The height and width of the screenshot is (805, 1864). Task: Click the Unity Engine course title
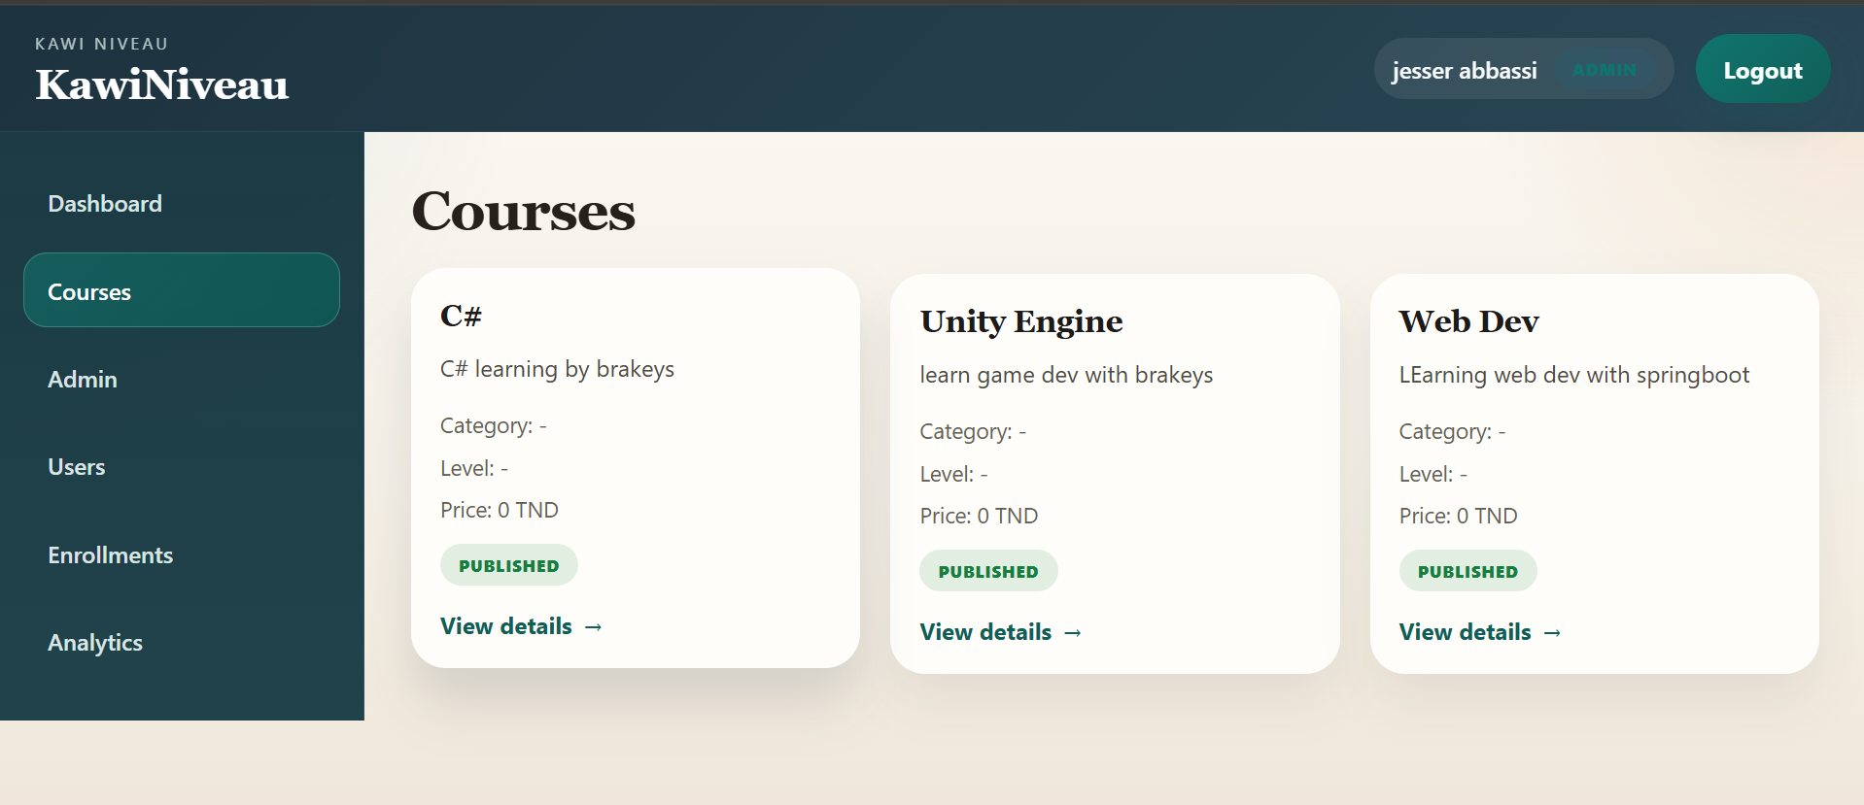click(x=1021, y=321)
